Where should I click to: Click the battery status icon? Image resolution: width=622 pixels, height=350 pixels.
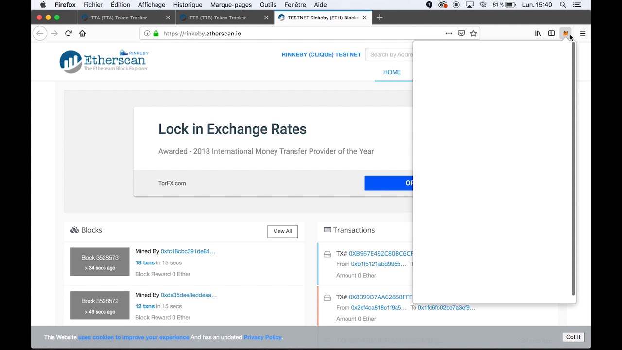tap(510, 5)
